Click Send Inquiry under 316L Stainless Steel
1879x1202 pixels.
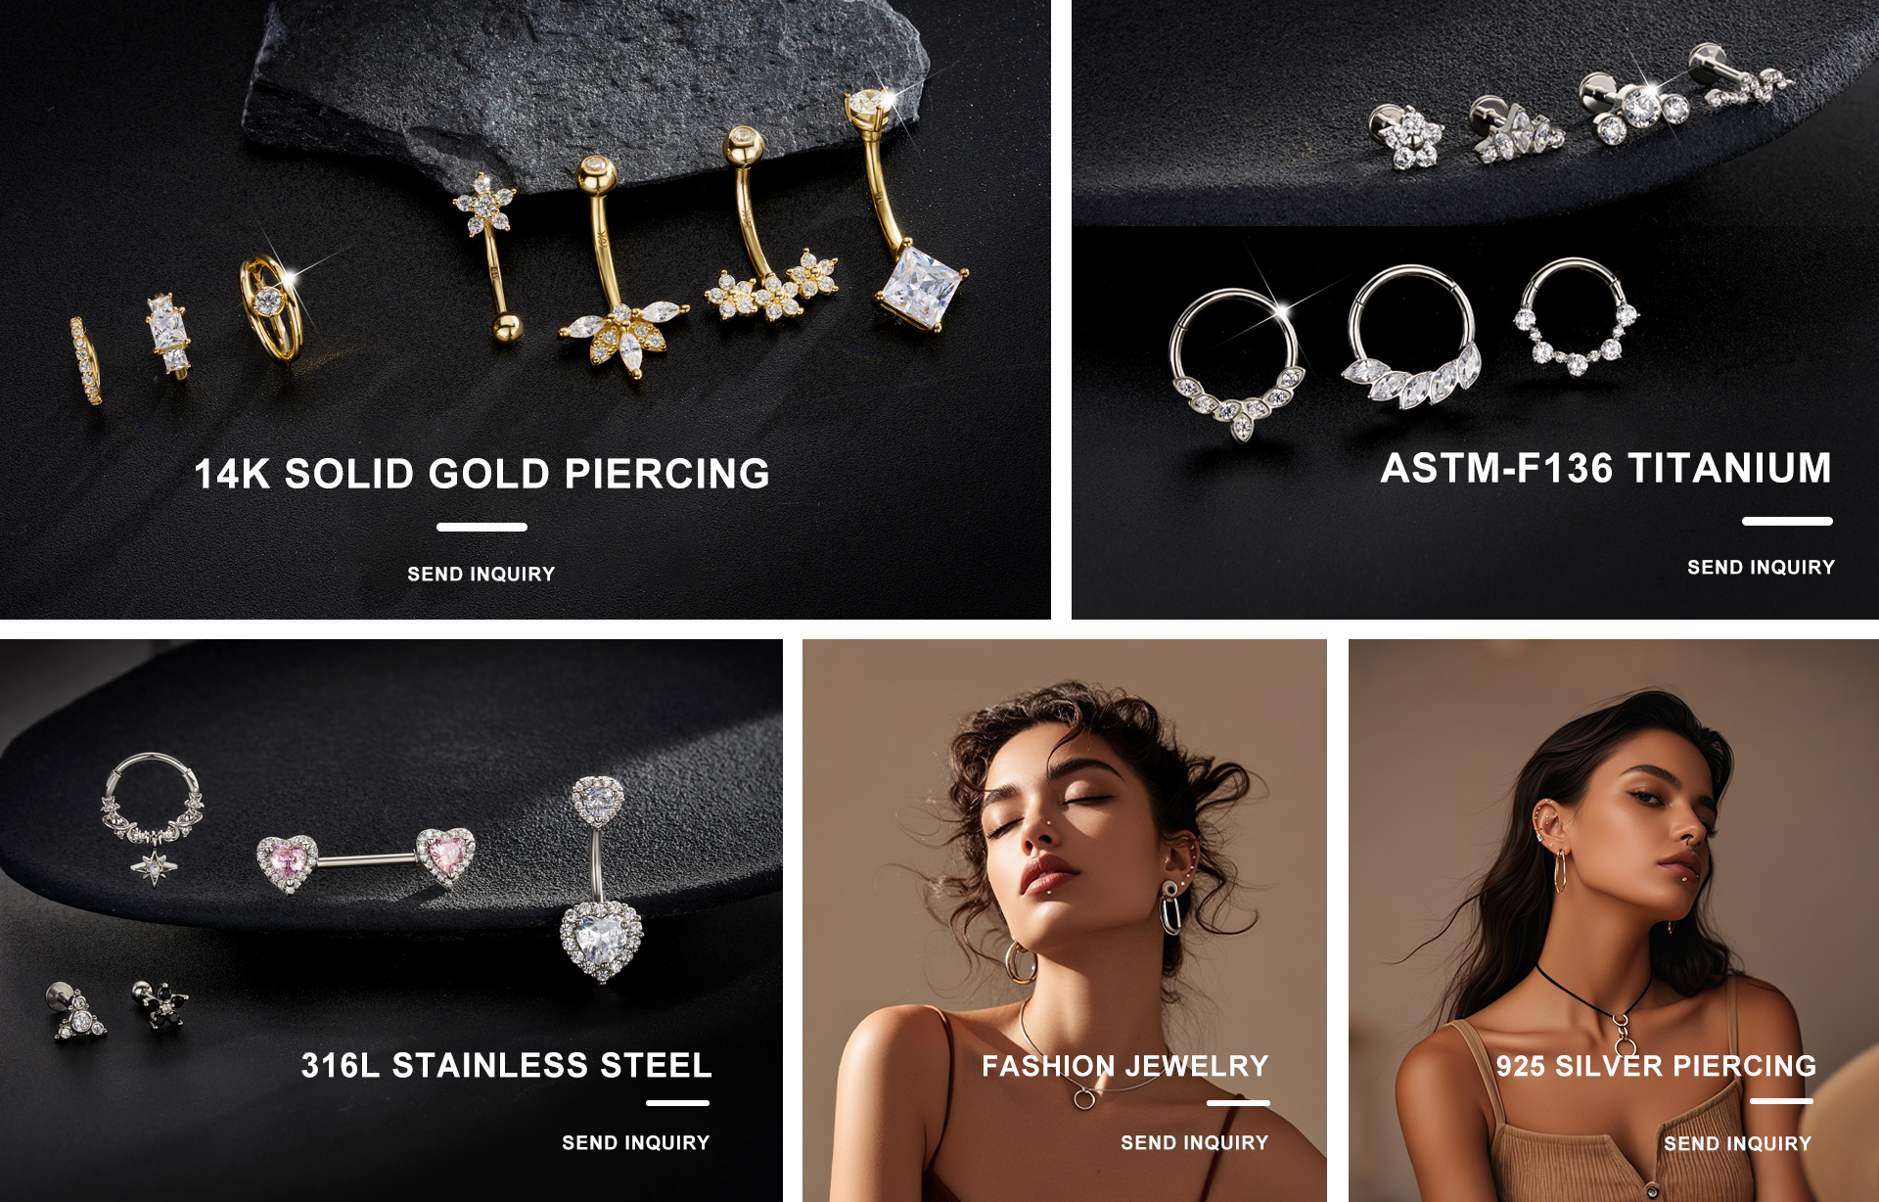point(635,1143)
